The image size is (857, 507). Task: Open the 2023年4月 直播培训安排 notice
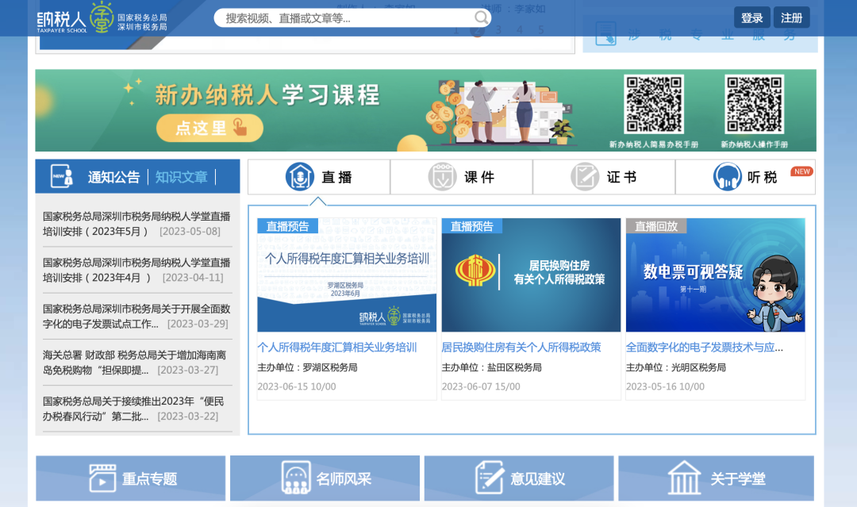[x=136, y=270]
